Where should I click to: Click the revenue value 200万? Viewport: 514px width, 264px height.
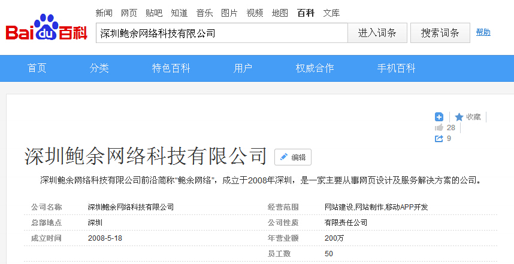tap(334, 238)
